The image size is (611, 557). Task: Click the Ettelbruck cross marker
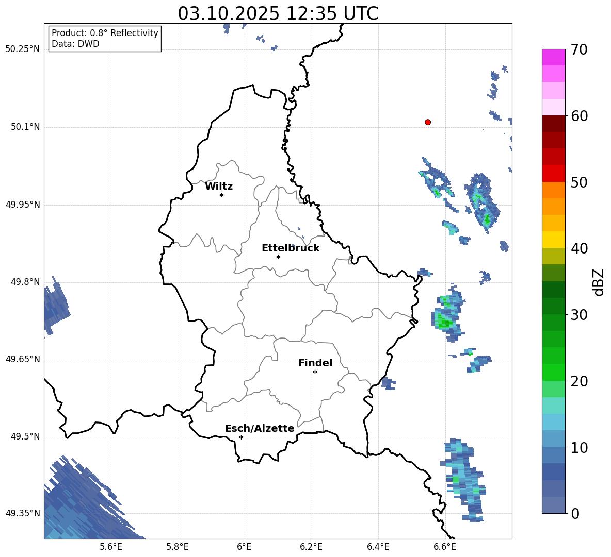(278, 257)
